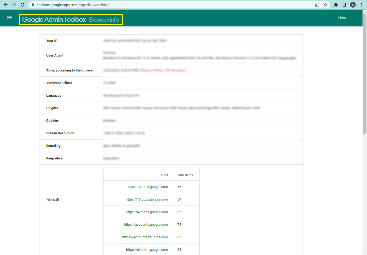The width and height of the screenshot is (367, 255).
Task: Open the profile avatar menu
Action: coord(353,4)
